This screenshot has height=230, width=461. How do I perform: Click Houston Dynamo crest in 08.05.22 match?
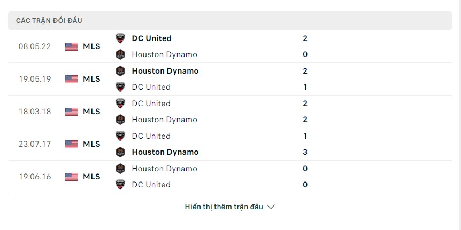(120, 54)
